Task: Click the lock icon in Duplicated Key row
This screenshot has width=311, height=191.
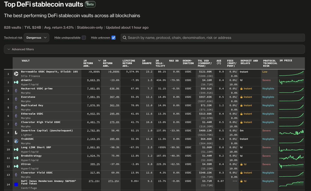Action: coord(241,105)
